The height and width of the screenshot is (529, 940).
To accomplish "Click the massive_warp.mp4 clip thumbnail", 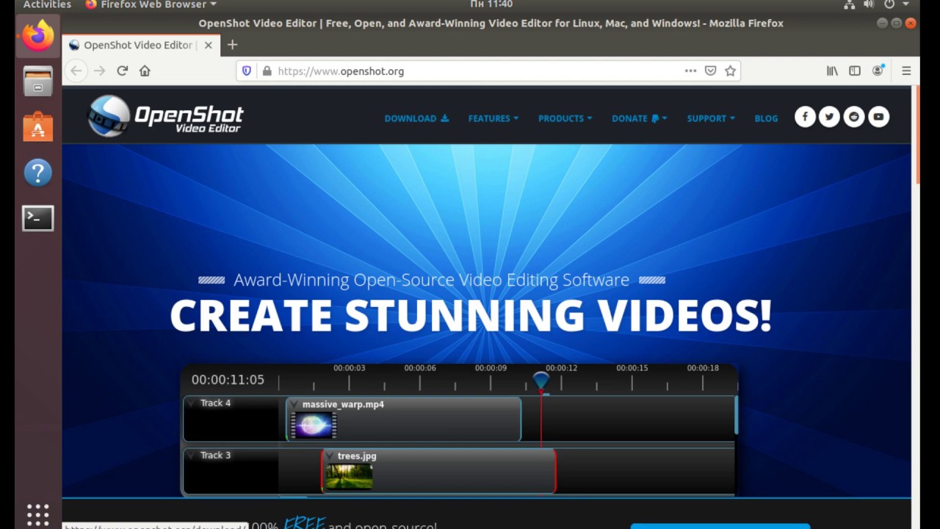I will point(314,425).
